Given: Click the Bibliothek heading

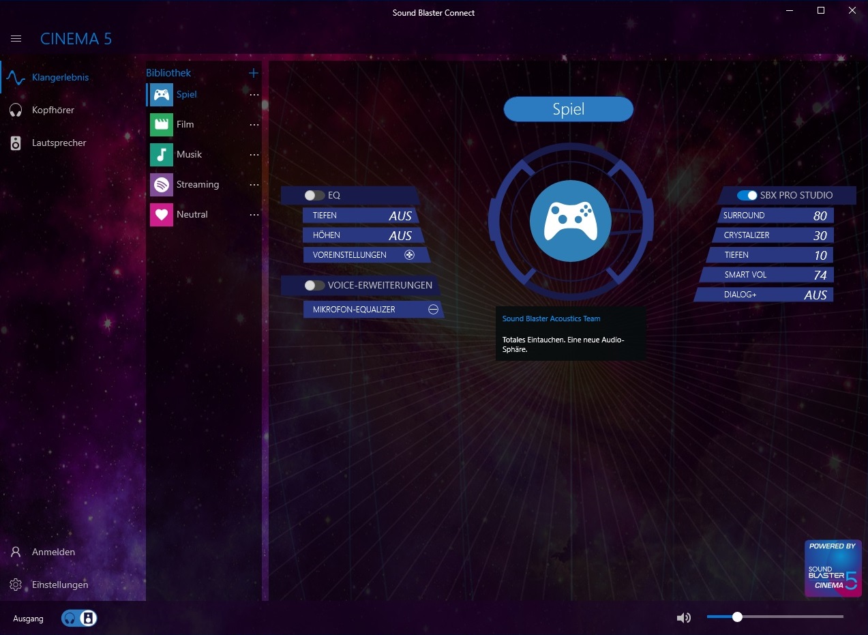Looking at the screenshot, I should point(168,73).
